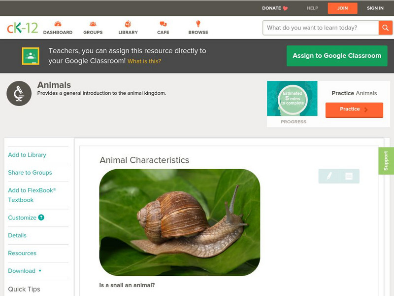Click the Assign to Google Classroom button

click(x=337, y=56)
